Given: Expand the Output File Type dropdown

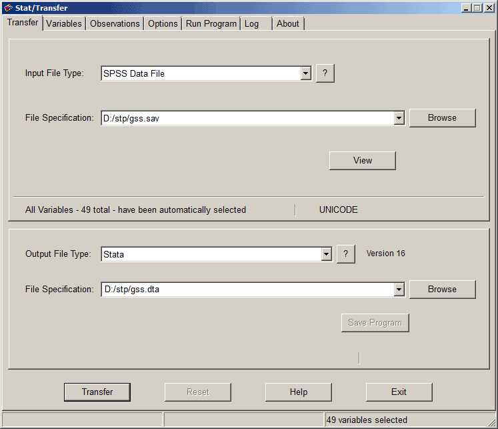Looking at the screenshot, I should pos(326,254).
